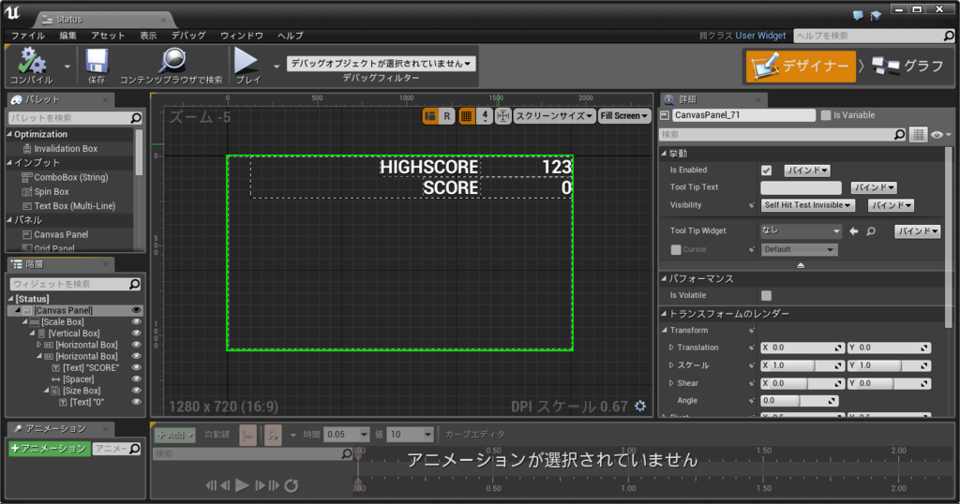Hide the Scale Box via eye icon

[136, 321]
